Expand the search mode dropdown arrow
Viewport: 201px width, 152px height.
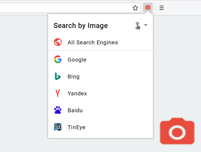click(x=145, y=25)
